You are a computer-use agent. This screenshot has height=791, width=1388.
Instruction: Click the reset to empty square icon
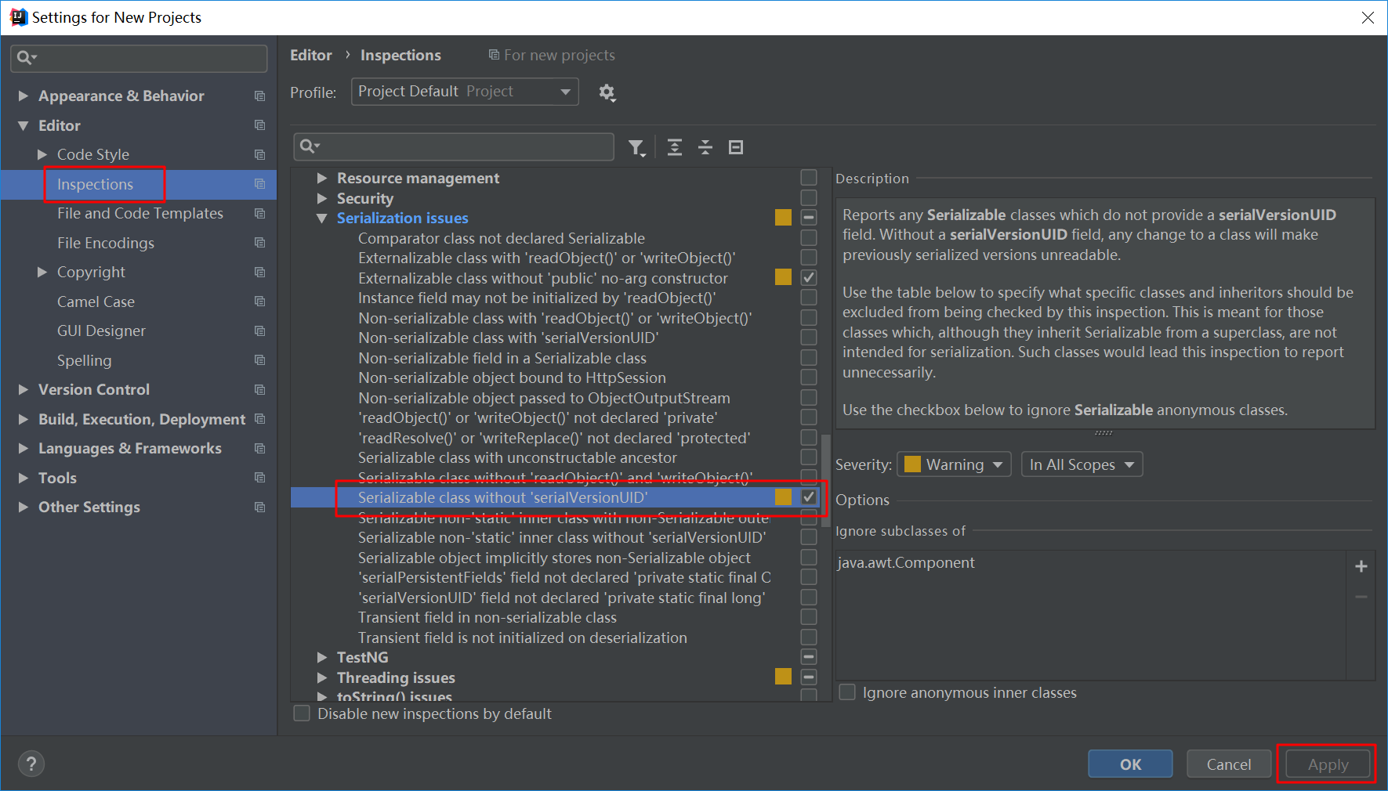tap(736, 147)
